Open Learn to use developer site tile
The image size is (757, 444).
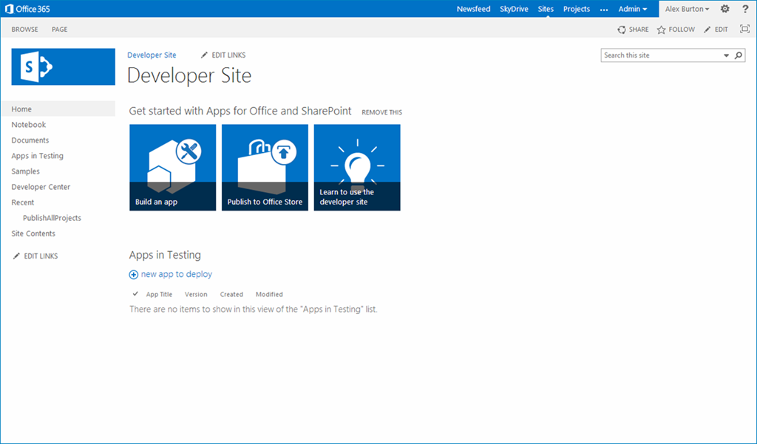pyautogui.click(x=357, y=168)
